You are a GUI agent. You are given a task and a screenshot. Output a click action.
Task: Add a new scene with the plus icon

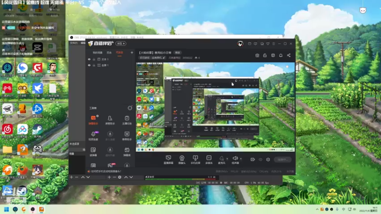pos(132,52)
